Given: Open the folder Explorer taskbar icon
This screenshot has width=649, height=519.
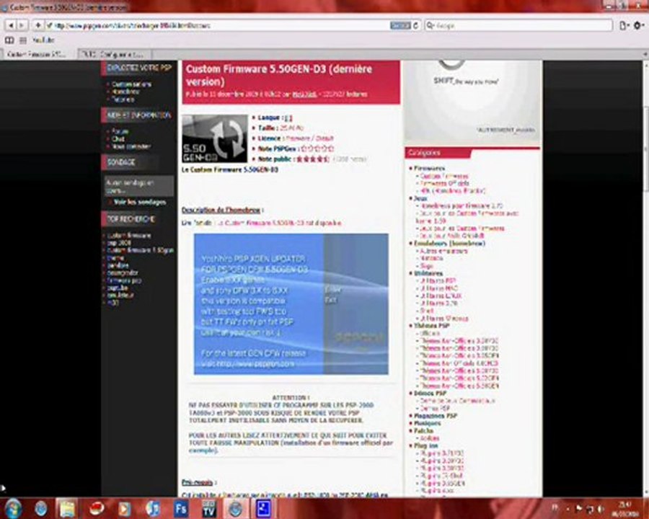Looking at the screenshot, I should tap(67, 509).
